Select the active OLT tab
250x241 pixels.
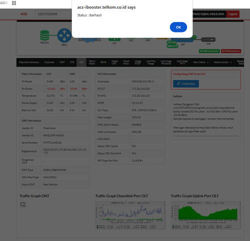point(81,62)
